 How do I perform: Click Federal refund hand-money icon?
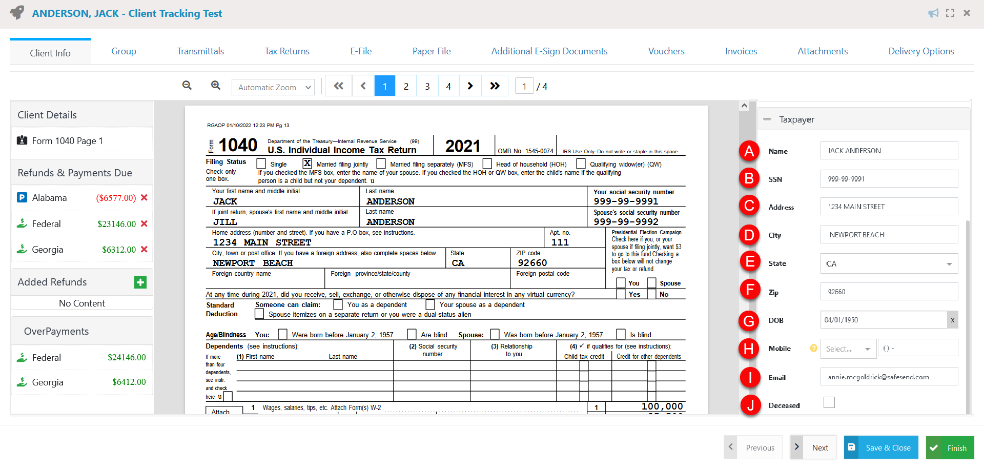(22, 223)
